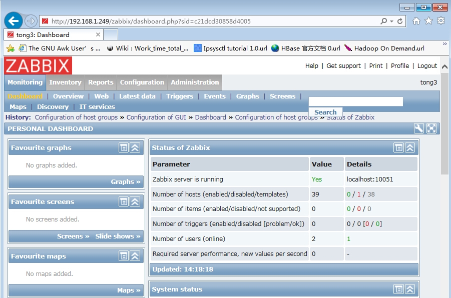Viewport: 451px width, 298px height.
Task: Click the address bar search magnifier icon
Action: [x=384, y=21]
